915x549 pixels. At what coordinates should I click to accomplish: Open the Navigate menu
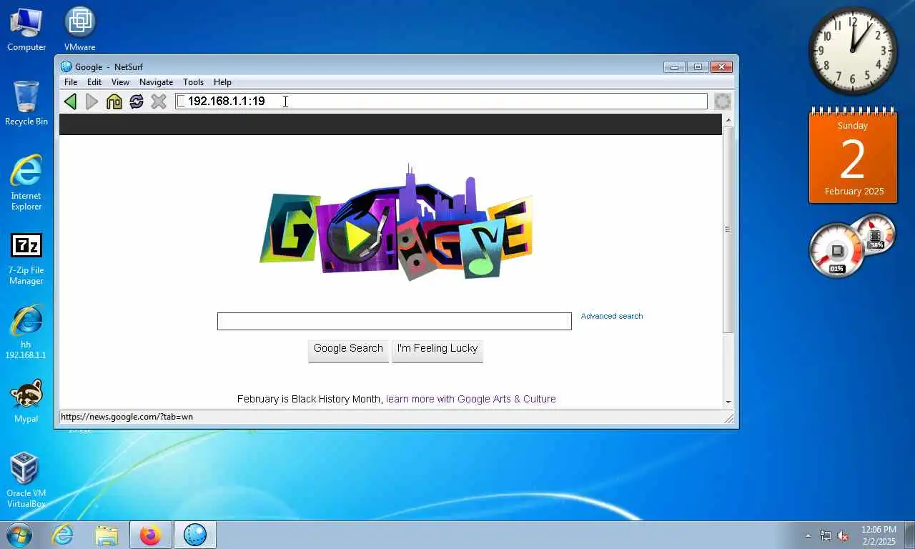(x=156, y=82)
